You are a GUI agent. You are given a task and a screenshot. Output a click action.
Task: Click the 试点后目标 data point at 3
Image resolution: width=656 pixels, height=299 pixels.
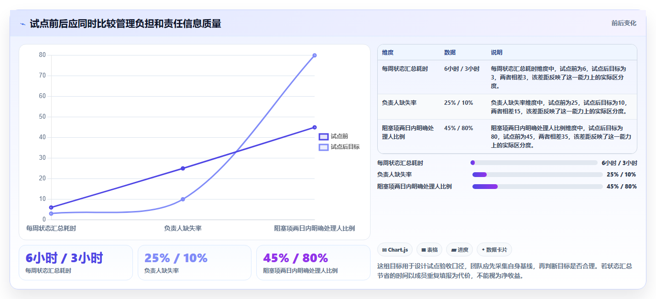coord(51,213)
